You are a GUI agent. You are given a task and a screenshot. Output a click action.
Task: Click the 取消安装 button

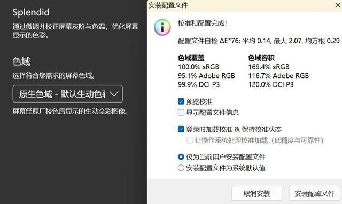coord(256,193)
